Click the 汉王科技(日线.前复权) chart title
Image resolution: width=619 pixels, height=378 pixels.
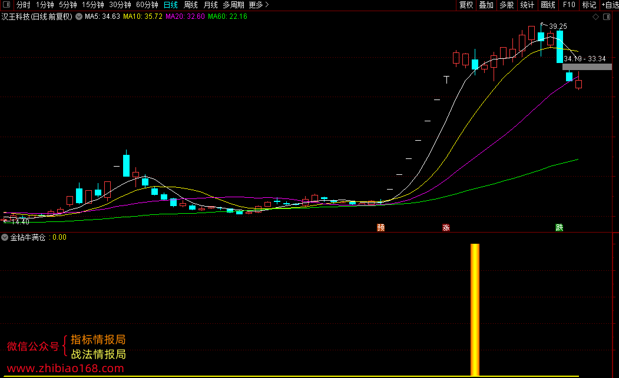tap(37, 16)
